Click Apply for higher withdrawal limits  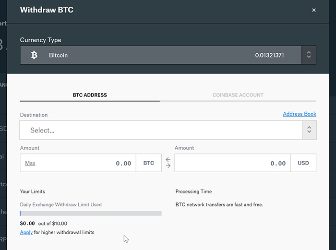tap(26, 232)
